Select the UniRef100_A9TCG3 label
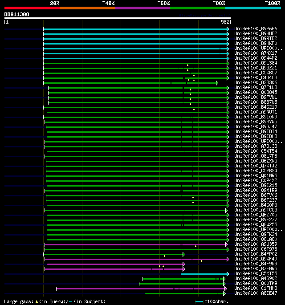This screenshot has height=305, width=285. [x=256, y=210]
